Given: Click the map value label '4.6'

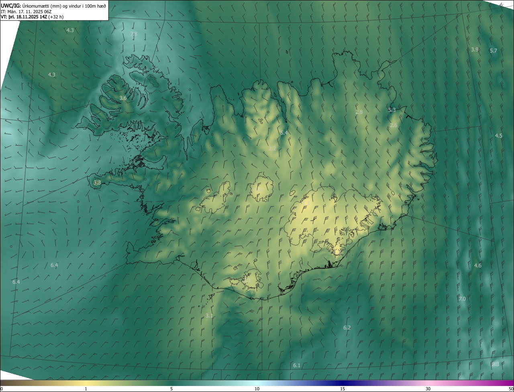Looking at the screenshot, I should (x=477, y=265).
